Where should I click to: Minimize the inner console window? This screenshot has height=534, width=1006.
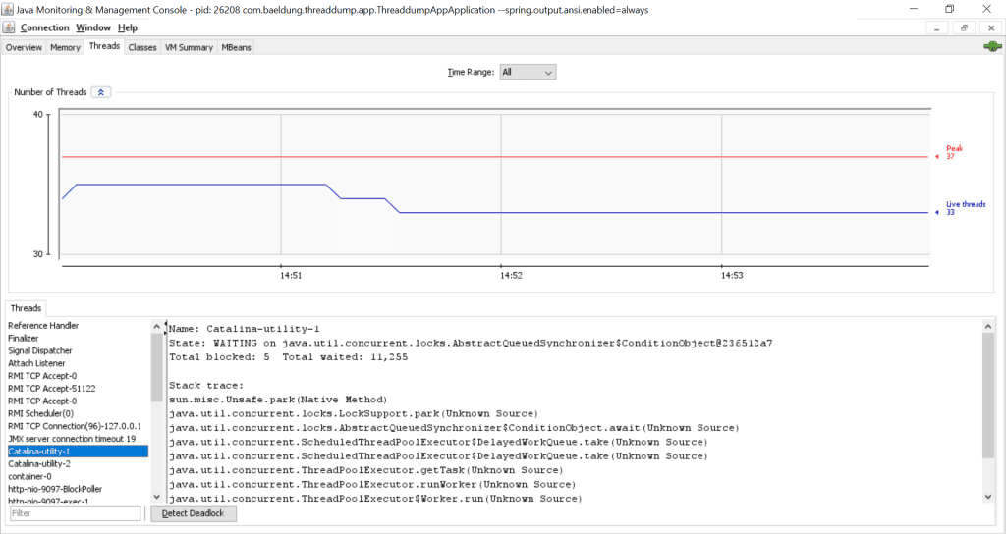(939, 28)
